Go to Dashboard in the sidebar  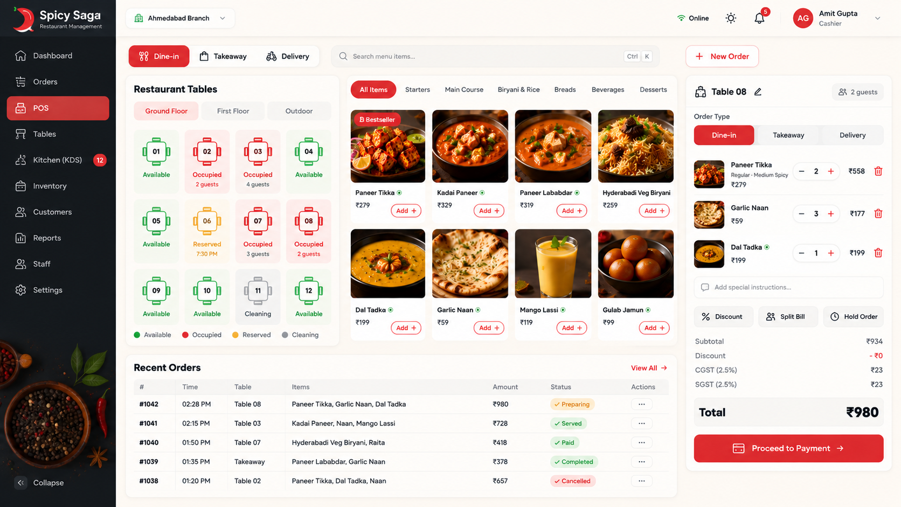tap(58, 55)
